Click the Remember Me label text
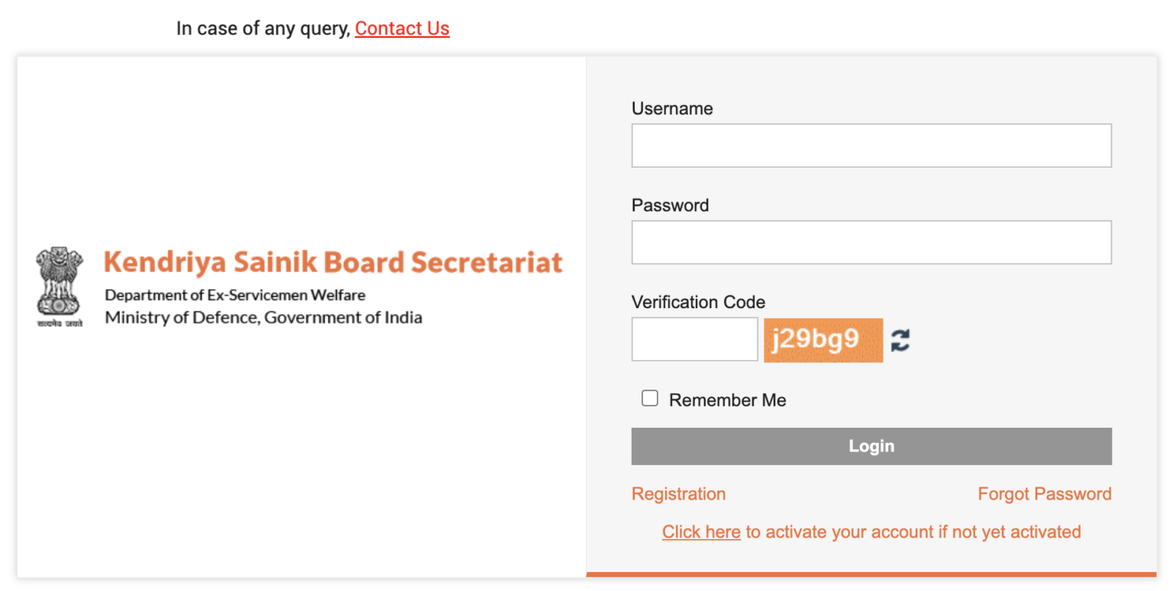 click(727, 400)
